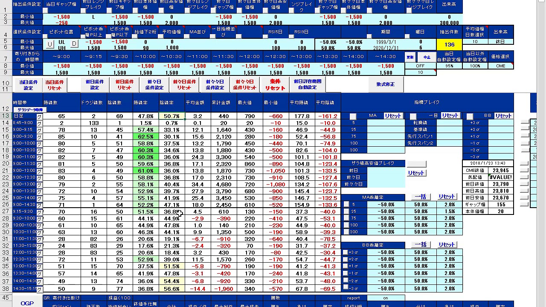This screenshot has width=546, height=307.
Task: Click the D button beside UL
Action: coord(74,44)
